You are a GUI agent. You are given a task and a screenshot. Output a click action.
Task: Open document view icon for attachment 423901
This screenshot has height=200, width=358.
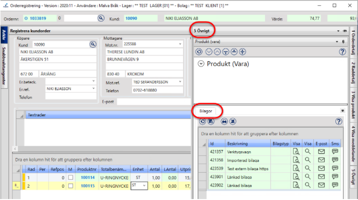pos(296,177)
